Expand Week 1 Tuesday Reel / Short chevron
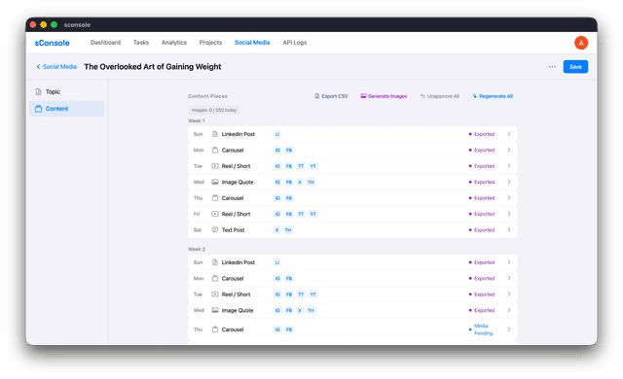This screenshot has width=623, height=379. 509,166
